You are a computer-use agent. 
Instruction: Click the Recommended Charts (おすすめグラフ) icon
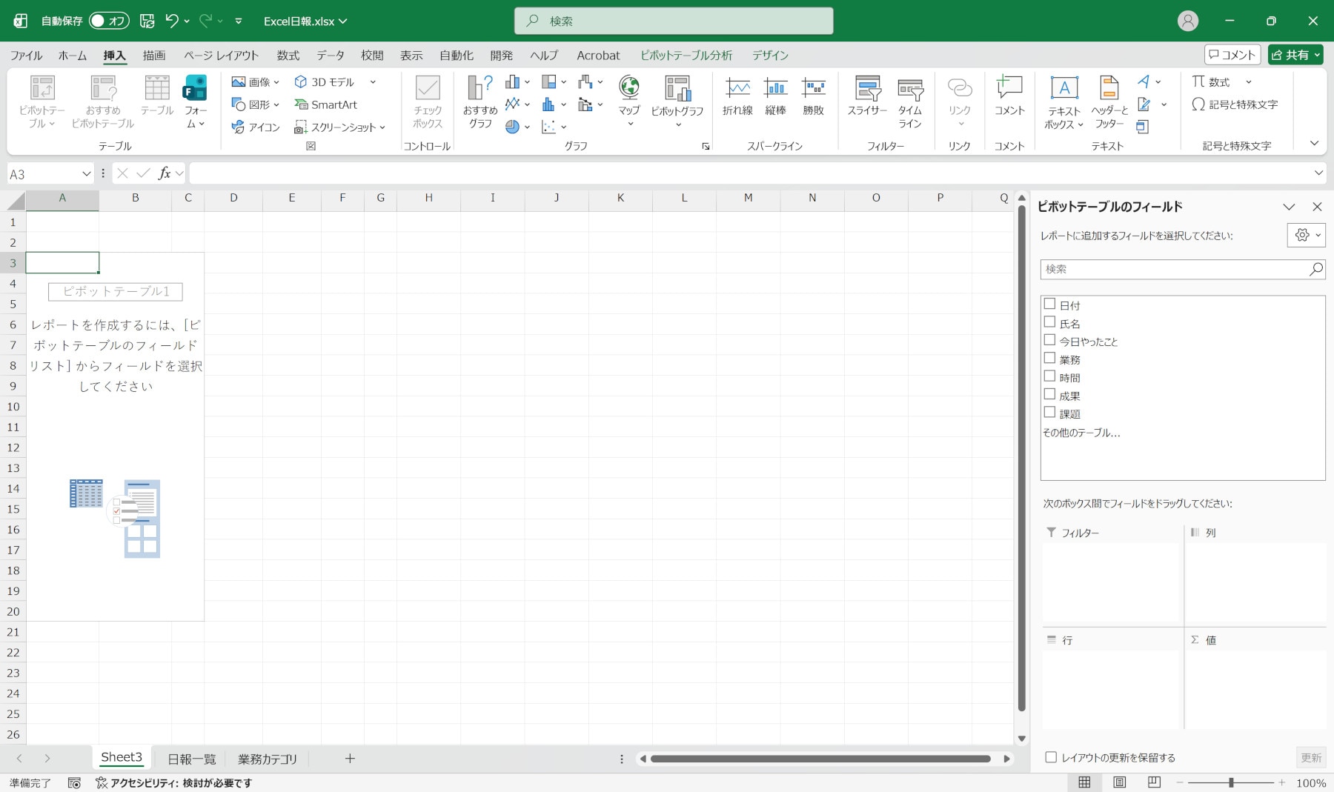click(x=479, y=90)
